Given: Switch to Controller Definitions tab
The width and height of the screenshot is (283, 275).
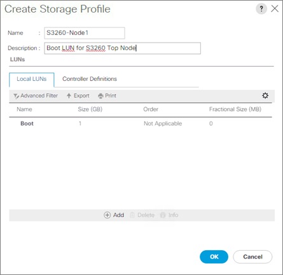Looking at the screenshot, I should [x=90, y=79].
